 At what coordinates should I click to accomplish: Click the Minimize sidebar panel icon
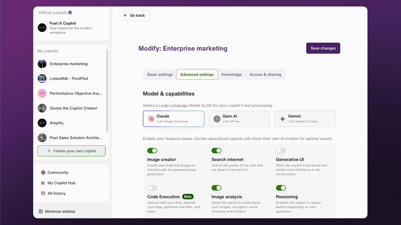41,211
